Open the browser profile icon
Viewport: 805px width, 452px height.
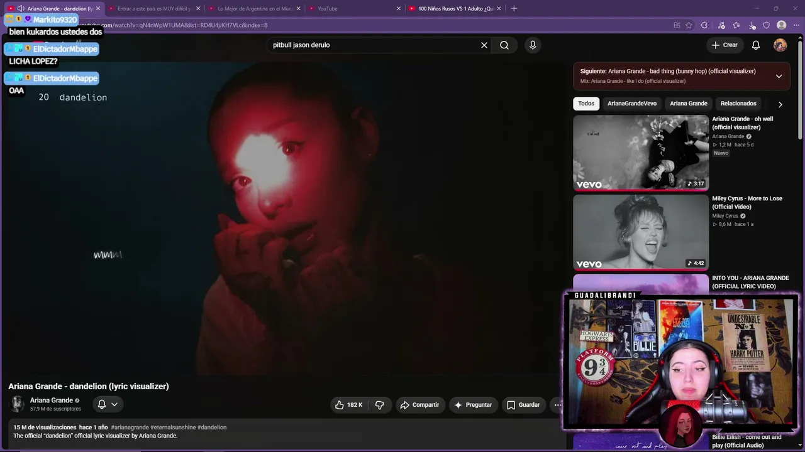(x=782, y=25)
